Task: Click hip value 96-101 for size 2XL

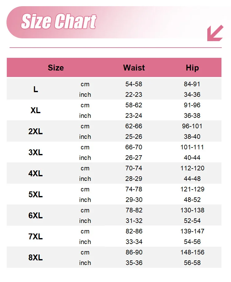Action: click(192, 126)
